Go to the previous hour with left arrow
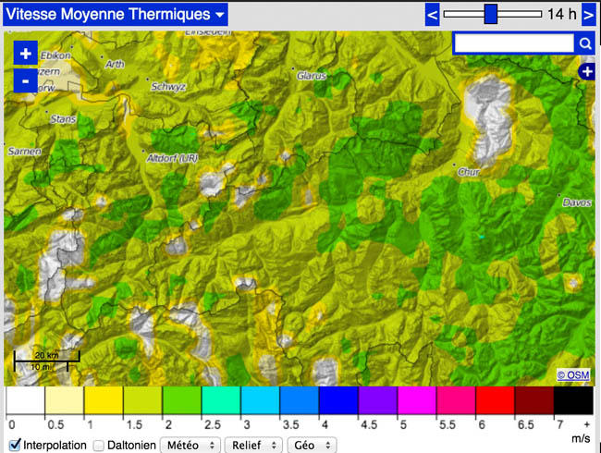Screen dimensions: 601x453 click(x=432, y=15)
